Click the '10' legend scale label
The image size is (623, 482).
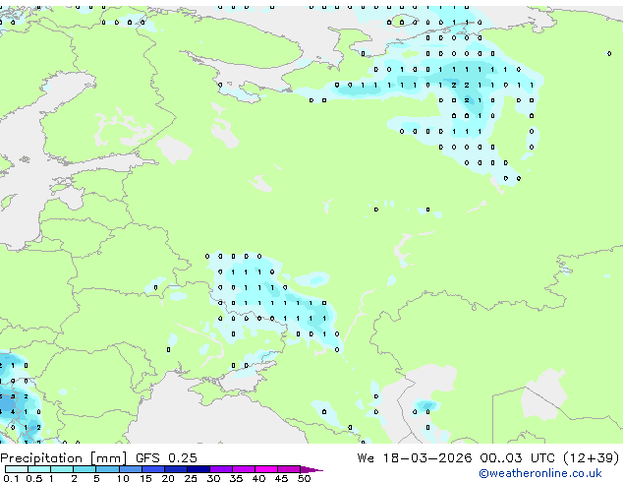[x=123, y=478]
